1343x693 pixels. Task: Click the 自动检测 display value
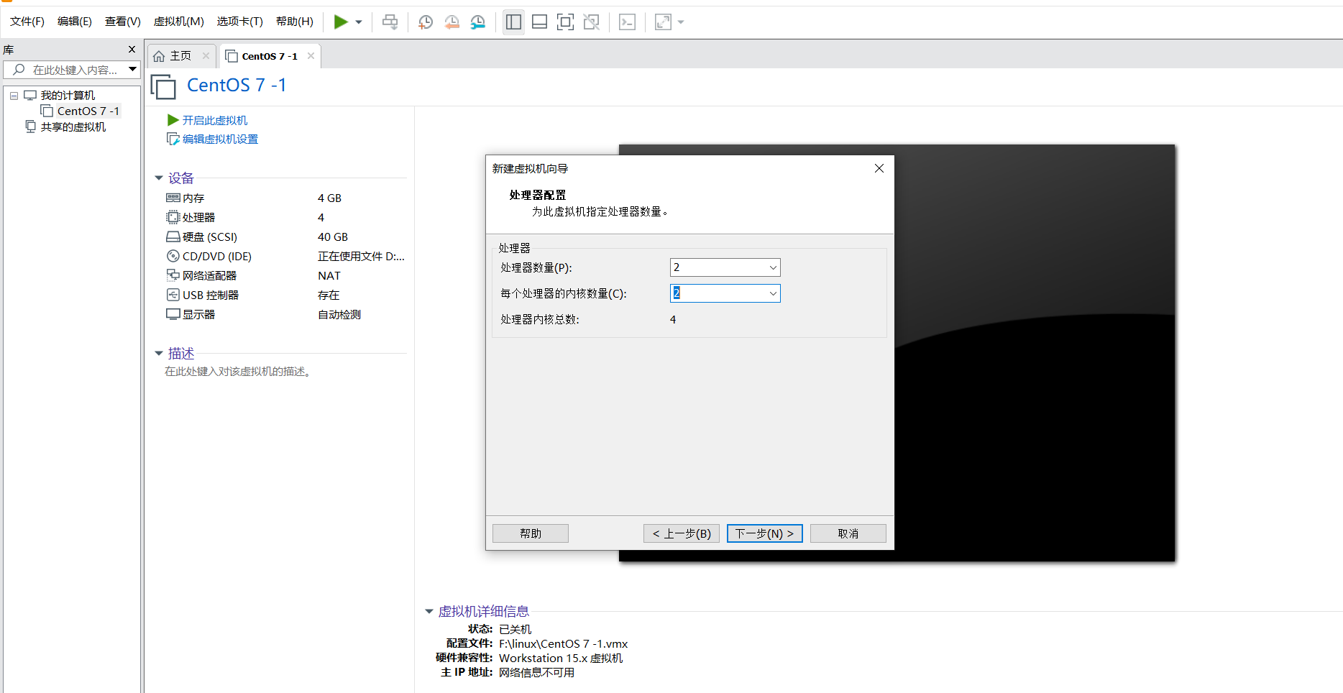click(x=339, y=315)
